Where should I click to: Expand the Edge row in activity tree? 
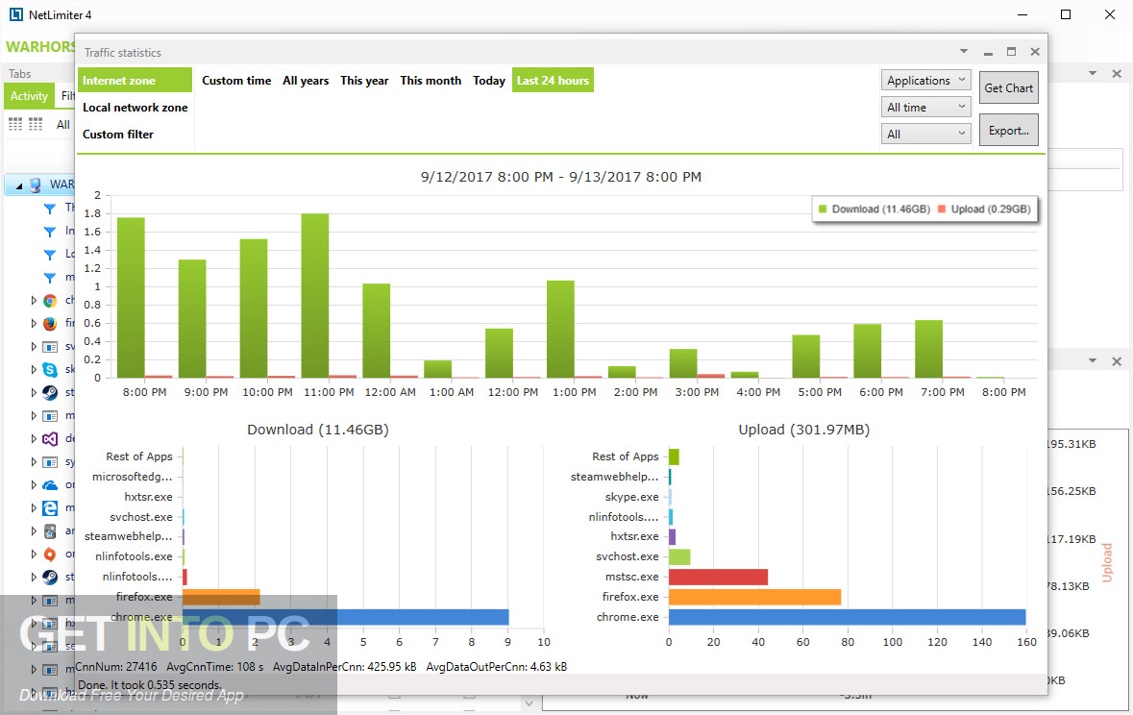click(34, 508)
